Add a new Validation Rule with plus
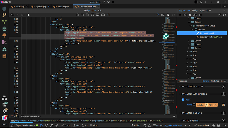 point(223,86)
